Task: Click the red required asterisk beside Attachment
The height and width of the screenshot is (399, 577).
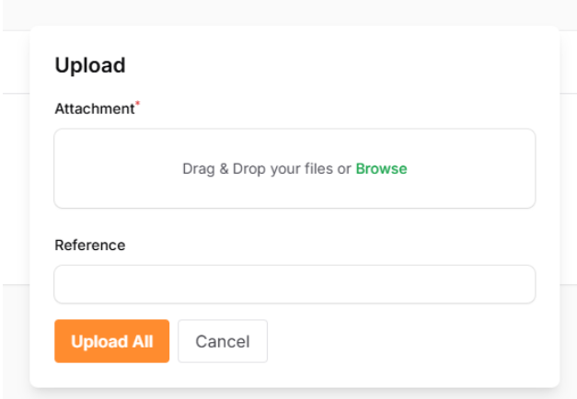Action: pos(138,106)
